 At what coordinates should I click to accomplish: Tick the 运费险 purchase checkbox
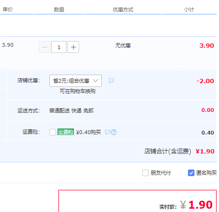point(53,132)
